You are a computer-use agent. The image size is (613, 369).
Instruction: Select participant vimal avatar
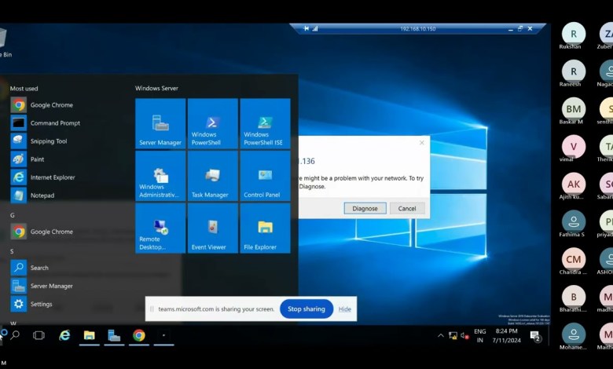(574, 147)
